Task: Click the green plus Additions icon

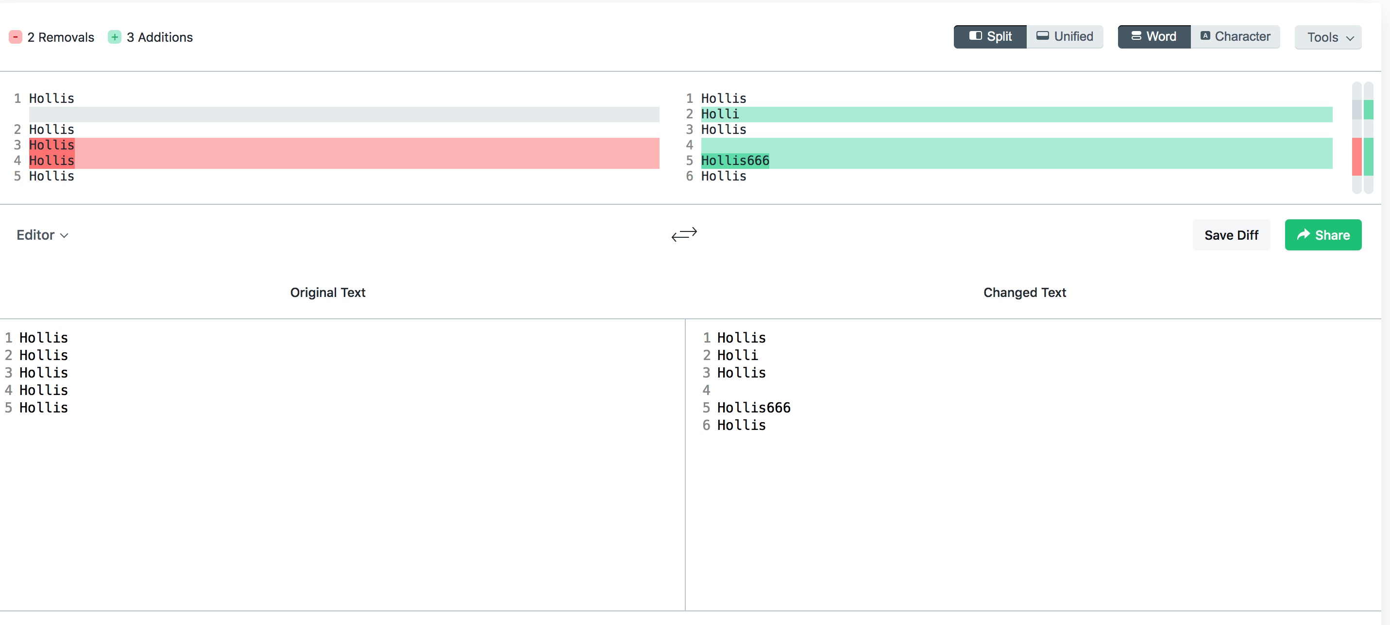Action: pos(115,37)
